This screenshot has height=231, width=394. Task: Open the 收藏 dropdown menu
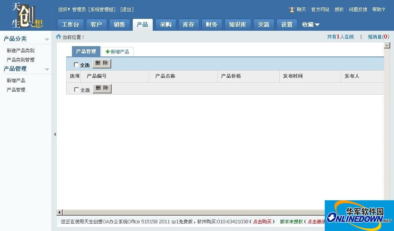[311, 25]
